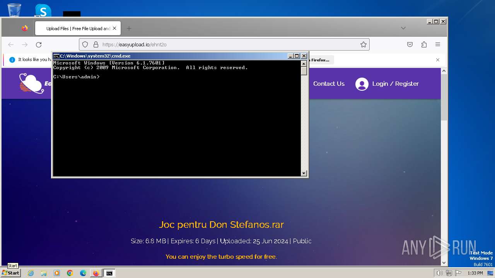Click the turbo speed for free text
Screen dimensions: 495x278
(221, 257)
